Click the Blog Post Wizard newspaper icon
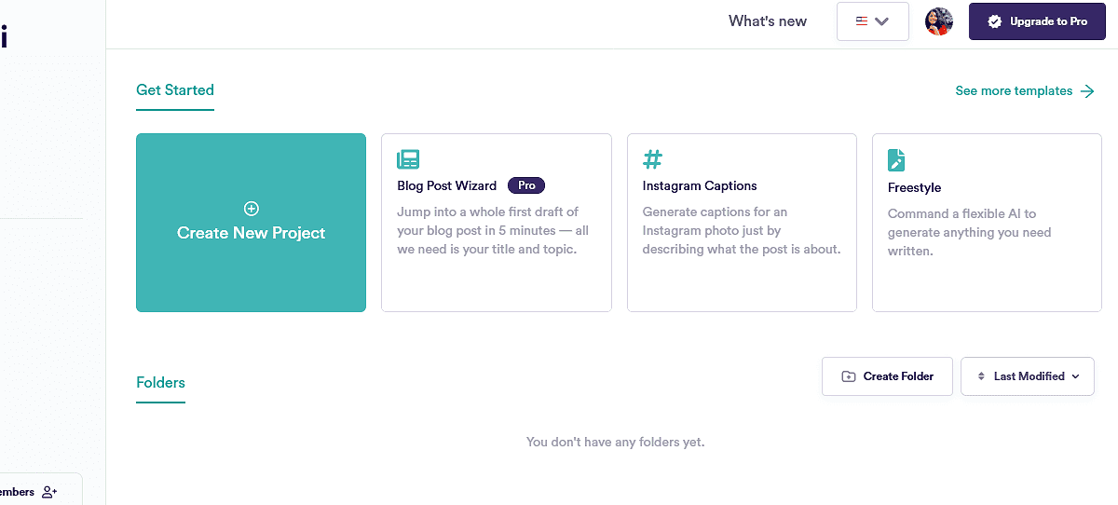1118x505 pixels. (408, 159)
